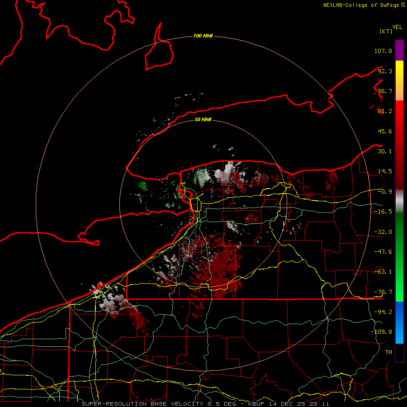Viewport: 407px width, 407px height.
Task: Select the 92.3 velocity scale value
Action: click(385, 71)
